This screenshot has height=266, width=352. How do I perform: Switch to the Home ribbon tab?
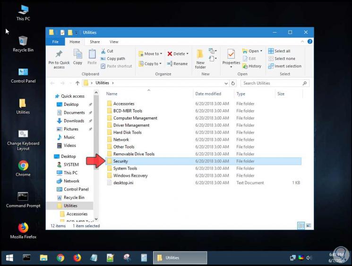tap(75, 42)
